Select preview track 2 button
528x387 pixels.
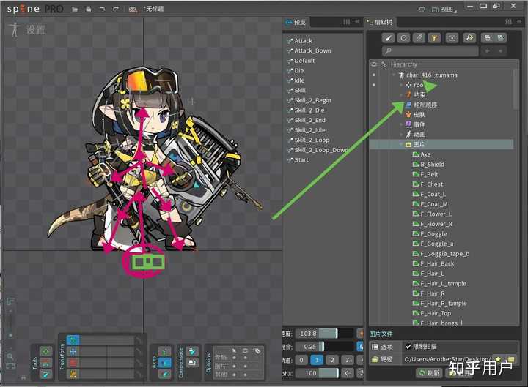[x=332, y=360]
